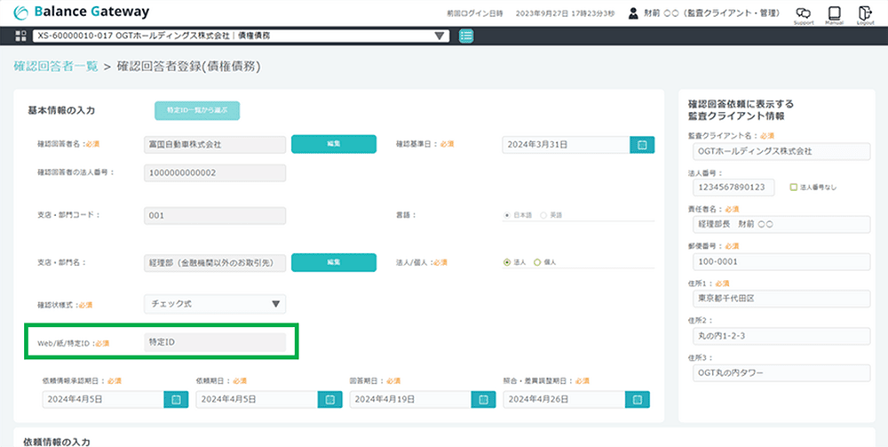This screenshot has height=447, width=888.
Task: Open calendar for 照合・差異調整期日
Action: tap(637, 400)
